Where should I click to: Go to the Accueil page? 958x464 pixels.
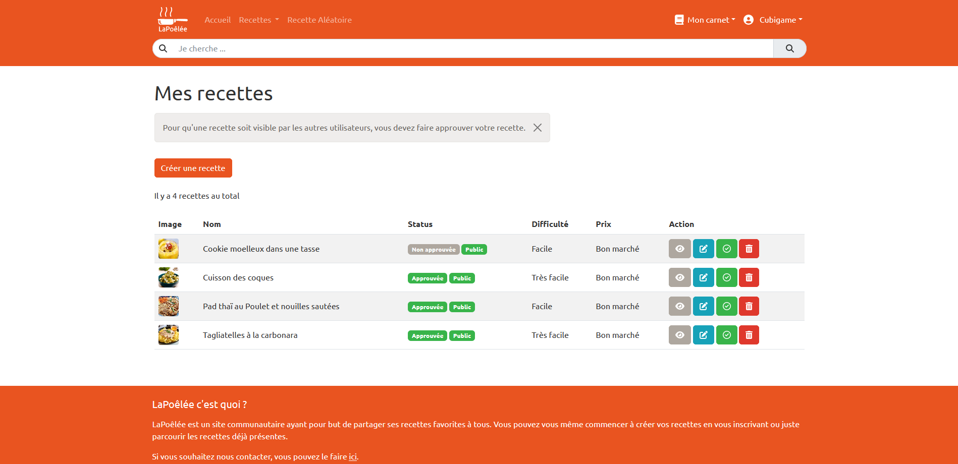point(218,20)
